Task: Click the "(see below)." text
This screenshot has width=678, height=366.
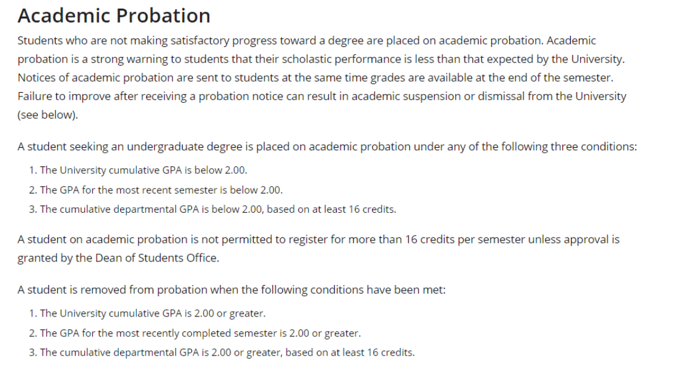Action: pyautogui.click(x=48, y=115)
